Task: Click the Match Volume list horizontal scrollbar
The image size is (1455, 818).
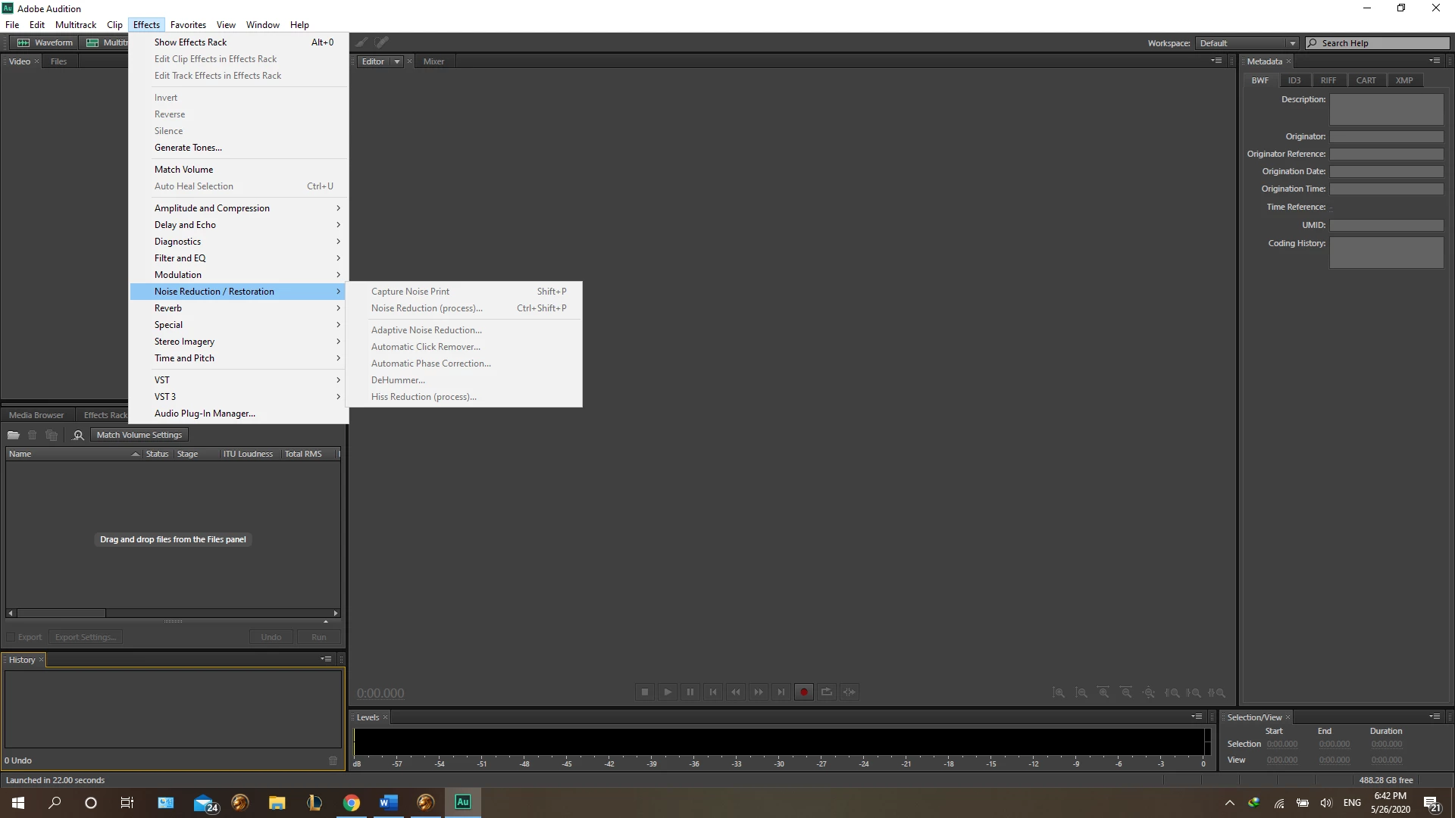Action: [61, 613]
